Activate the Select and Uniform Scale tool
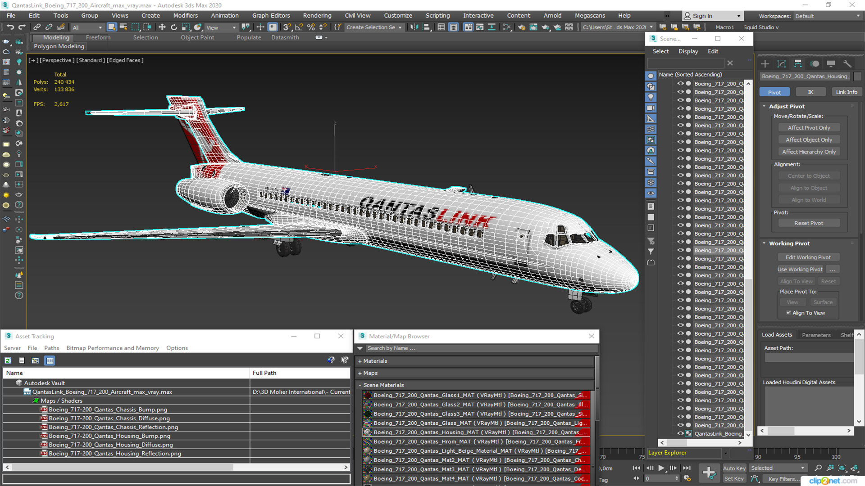Image resolution: width=865 pixels, height=486 pixels. click(186, 27)
